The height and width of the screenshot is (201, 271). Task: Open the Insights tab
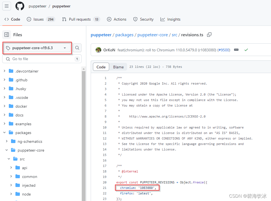[x=170, y=19]
